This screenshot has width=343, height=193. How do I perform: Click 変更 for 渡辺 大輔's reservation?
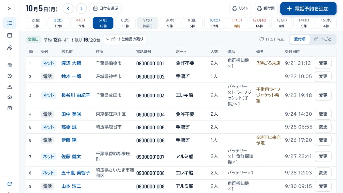323,63
